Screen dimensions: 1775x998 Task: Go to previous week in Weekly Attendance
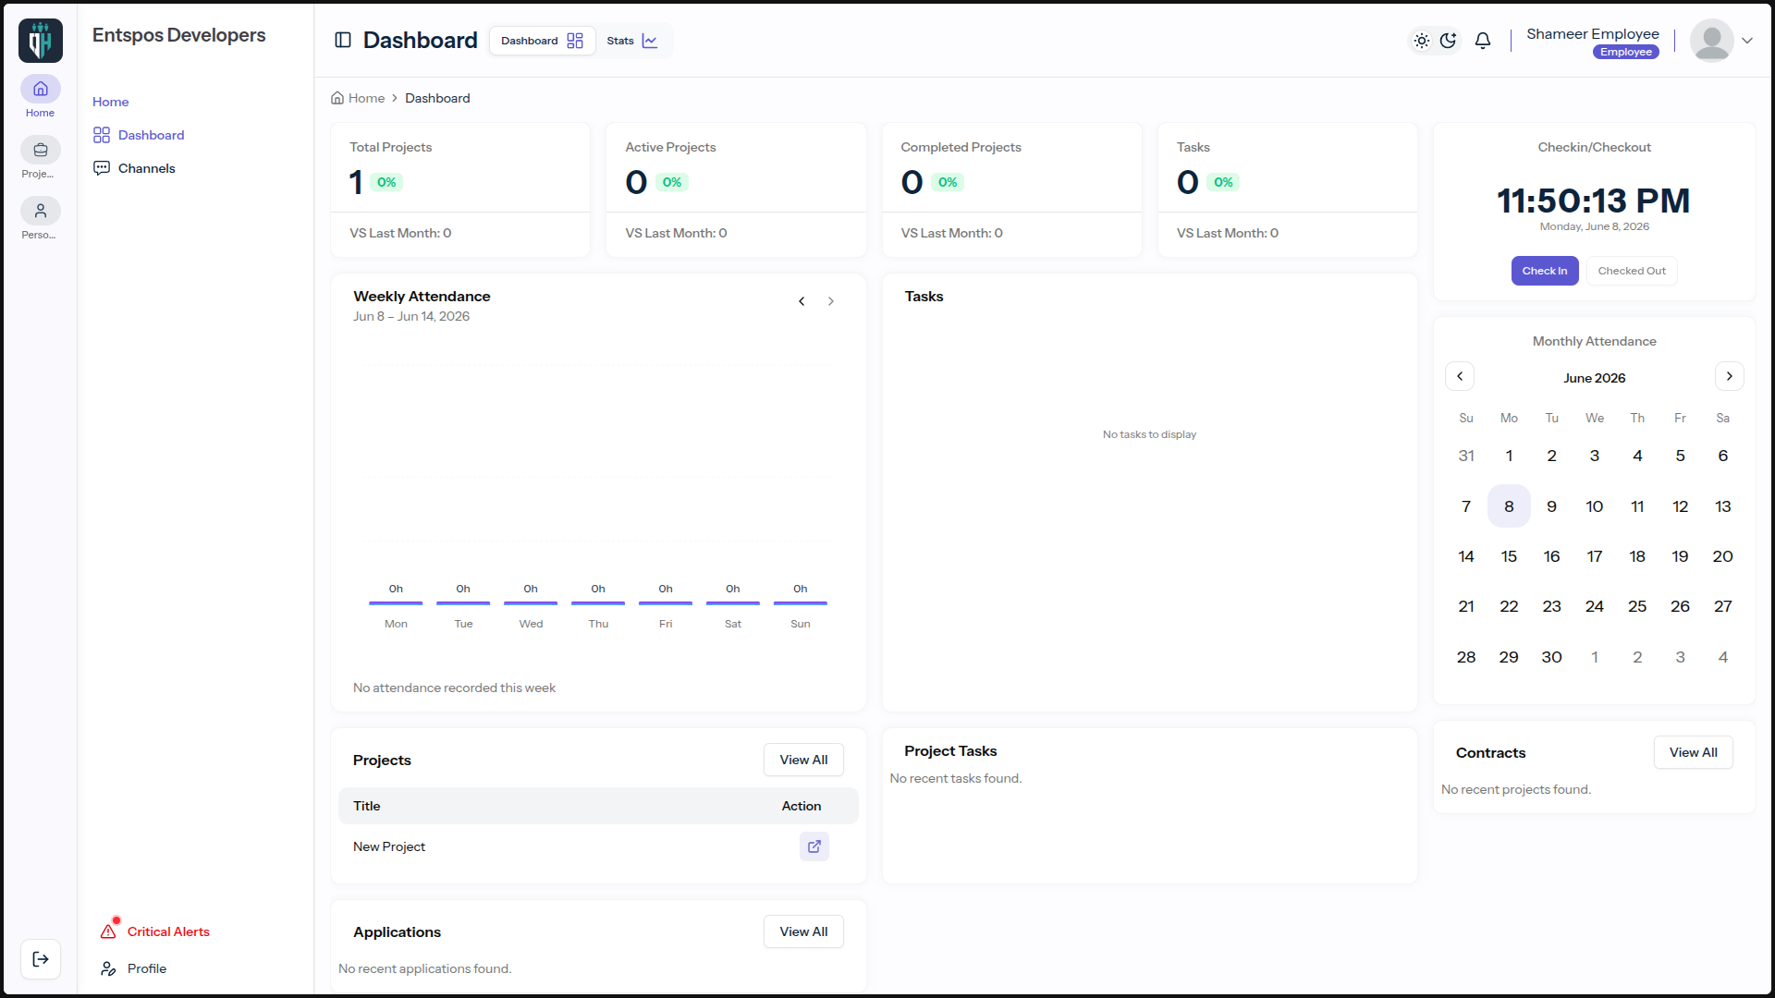[x=802, y=301]
